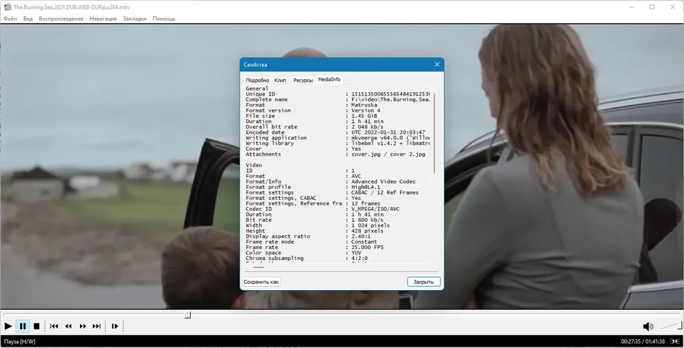Maximize the media player window
684x348 pixels.
click(652, 7)
